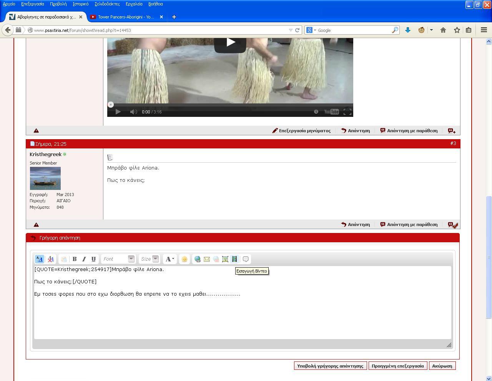Expand the text color picker dropdown
The width and height of the screenshot is (492, 381).
[173, 259]
